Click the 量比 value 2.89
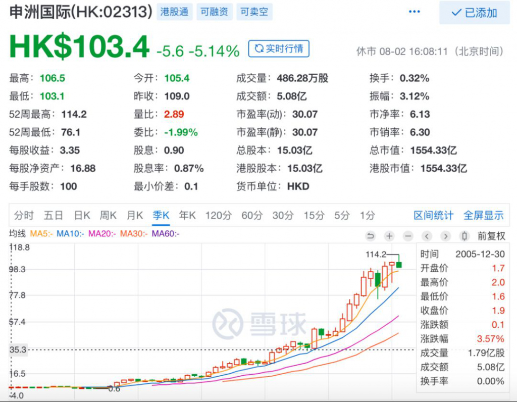 174,115
